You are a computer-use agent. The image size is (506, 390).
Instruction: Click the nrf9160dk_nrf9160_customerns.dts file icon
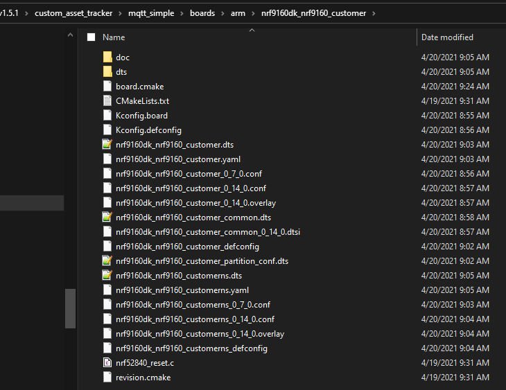point(107,276)
